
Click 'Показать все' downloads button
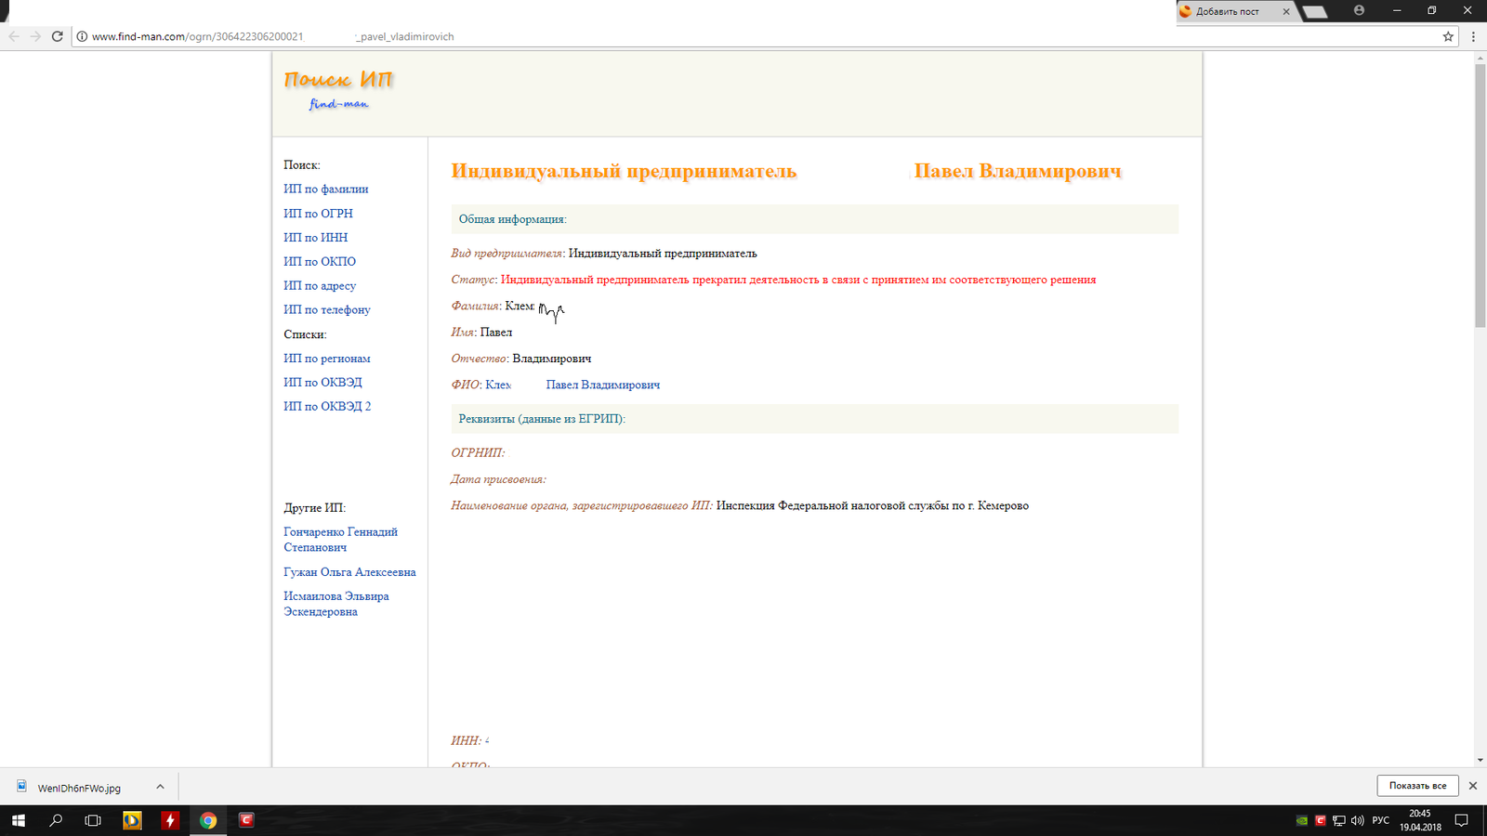click(x=1417, y=786)
